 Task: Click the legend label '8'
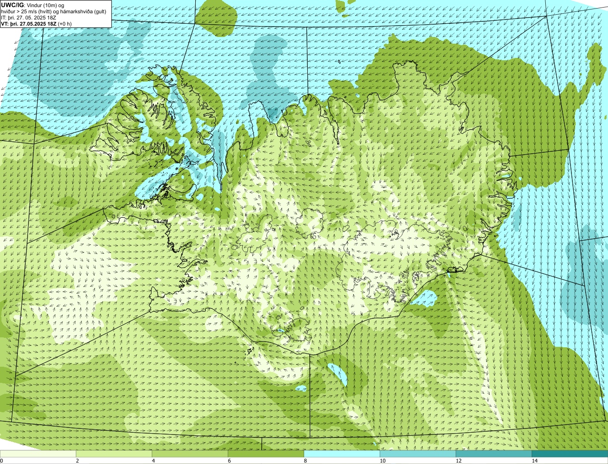point(305,461)
